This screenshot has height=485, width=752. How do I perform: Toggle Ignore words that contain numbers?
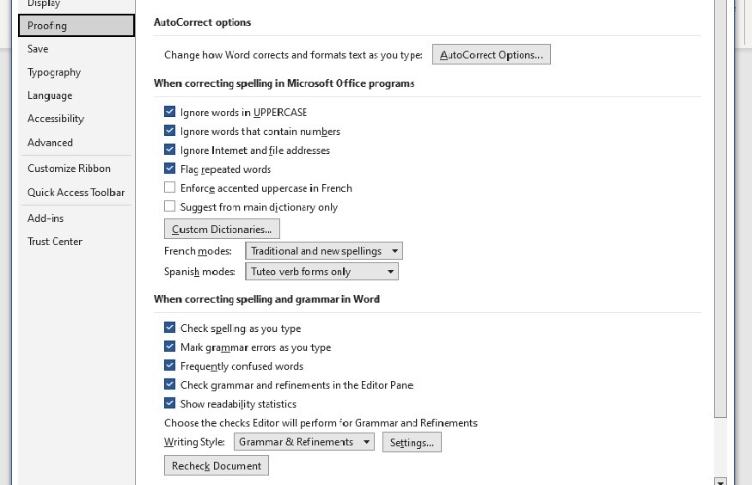[170, 131]
